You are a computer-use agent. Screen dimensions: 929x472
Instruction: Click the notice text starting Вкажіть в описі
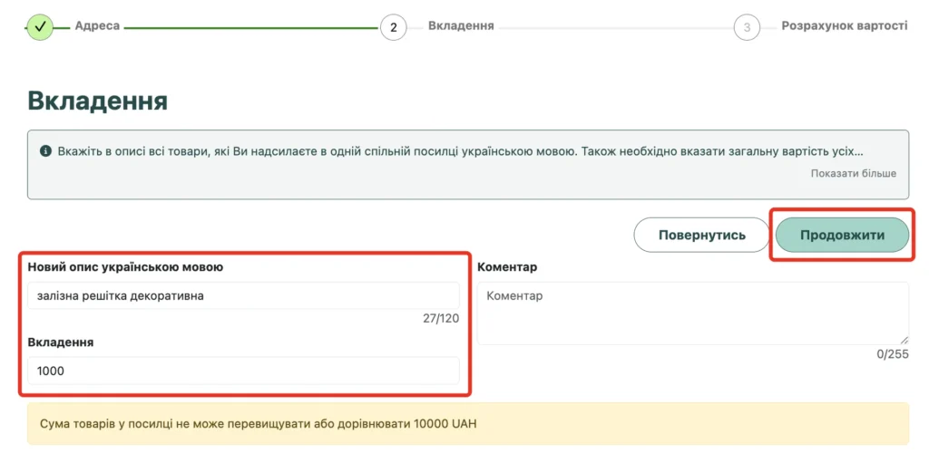point(460,150)
